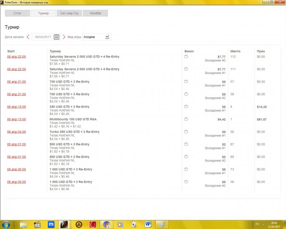Click the Multibounty 100 USD GTD R&A title
This screenshot has width=286, height=229.
tap(73, 119)
